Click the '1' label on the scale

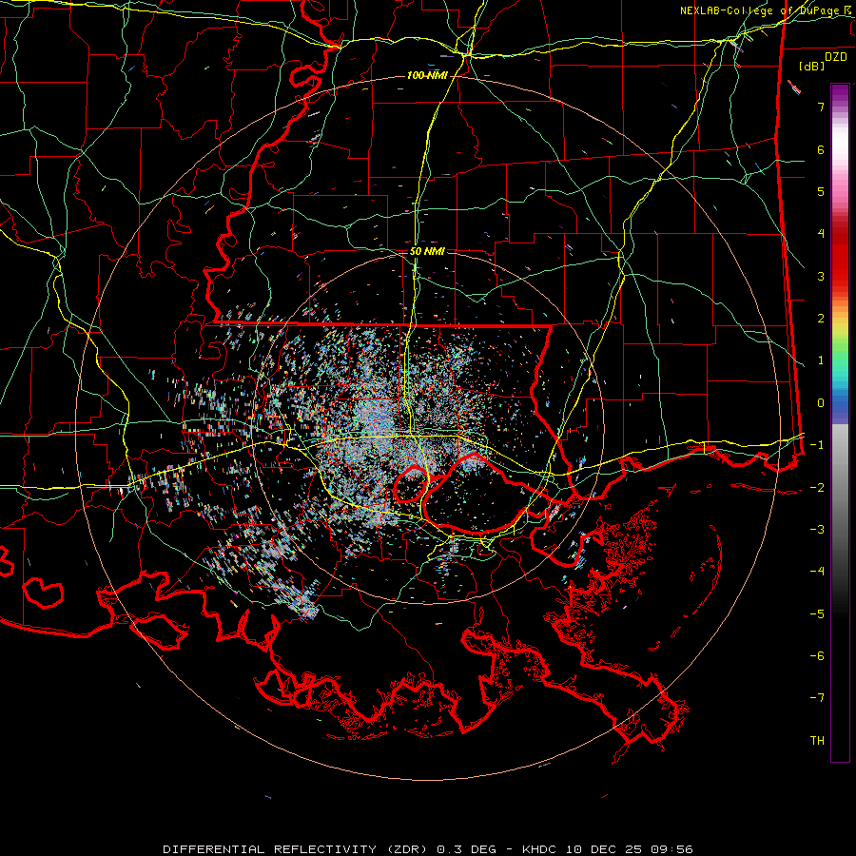pyautogui.click(x=821, y=360)
